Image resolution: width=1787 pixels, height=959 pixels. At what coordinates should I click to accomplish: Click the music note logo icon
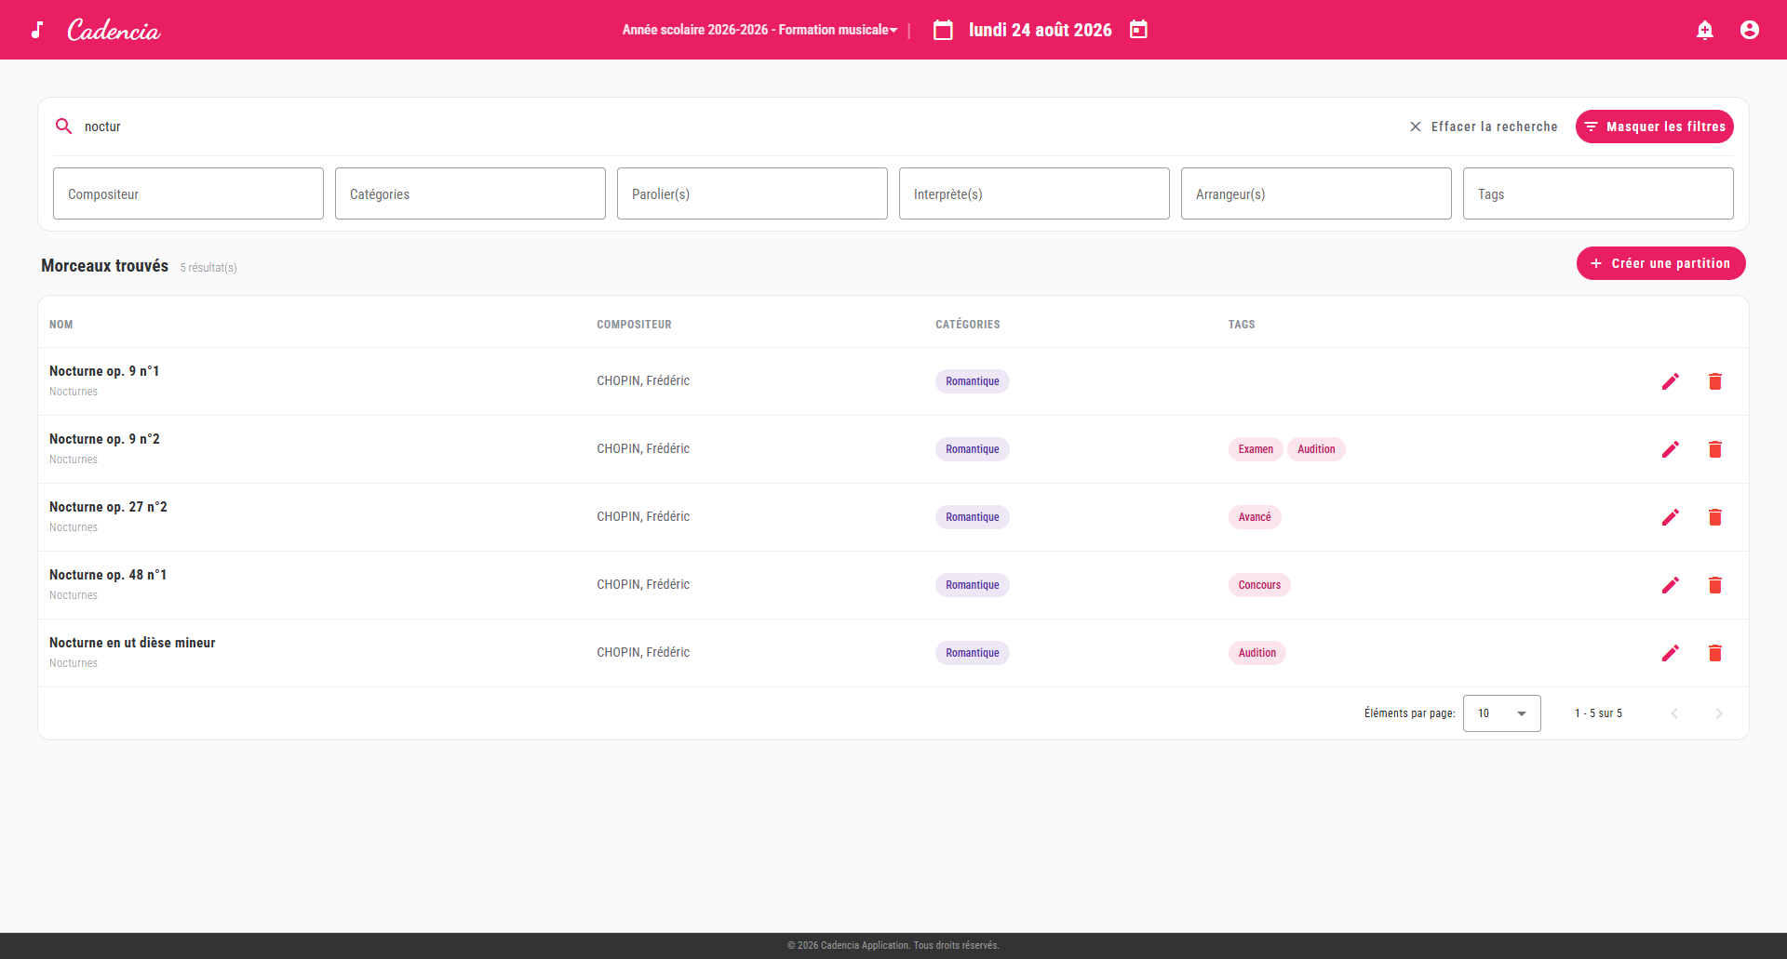[x=37, y=30]
